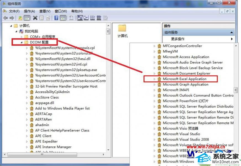Expand the 更多操作 submenu arrow
This screenshot has height=166, width=241.
pos(232,39)
